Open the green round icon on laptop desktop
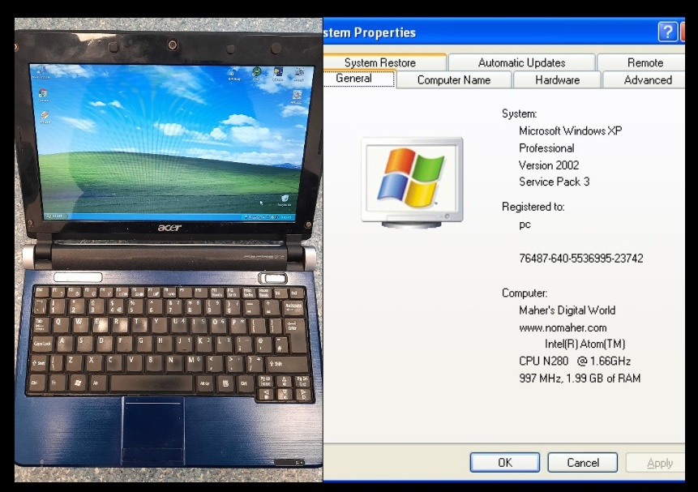 pos(256,74)
